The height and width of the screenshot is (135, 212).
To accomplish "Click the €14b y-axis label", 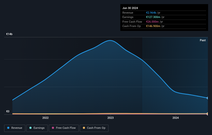I will click(9, 34).
